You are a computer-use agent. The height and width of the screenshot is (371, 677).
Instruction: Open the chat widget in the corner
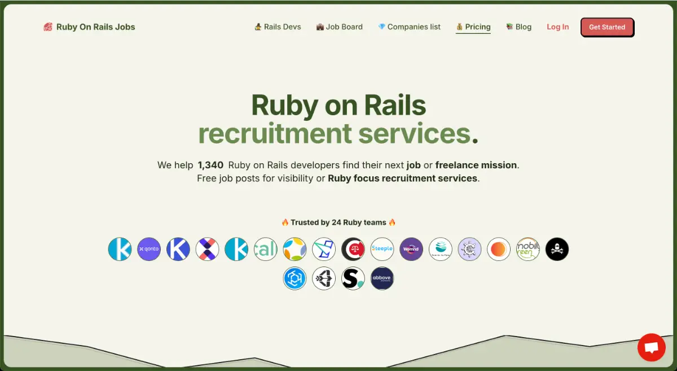click(x=652, y=347)
